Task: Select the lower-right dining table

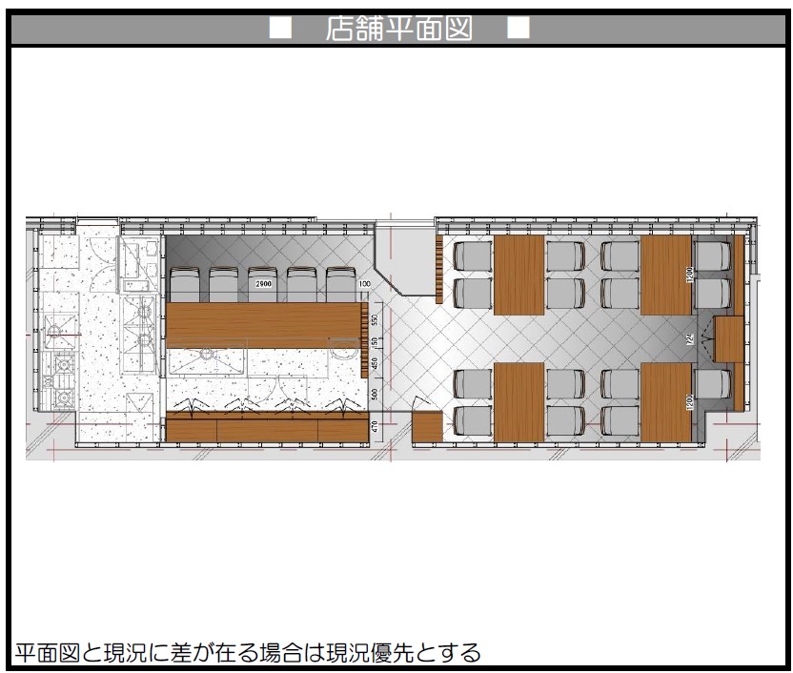Action: pyautogui.click(x=666, y=401)
